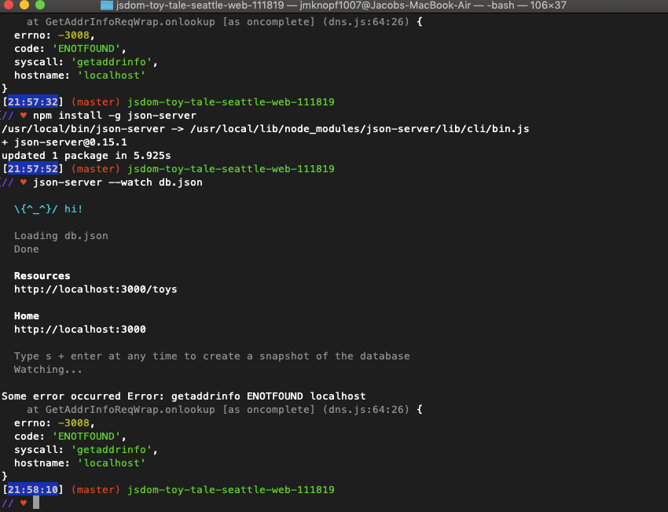Click the top "code: 'ENOTFOUND'" line
This screenshot has width=668, height=512.
(x=70, y=48)
